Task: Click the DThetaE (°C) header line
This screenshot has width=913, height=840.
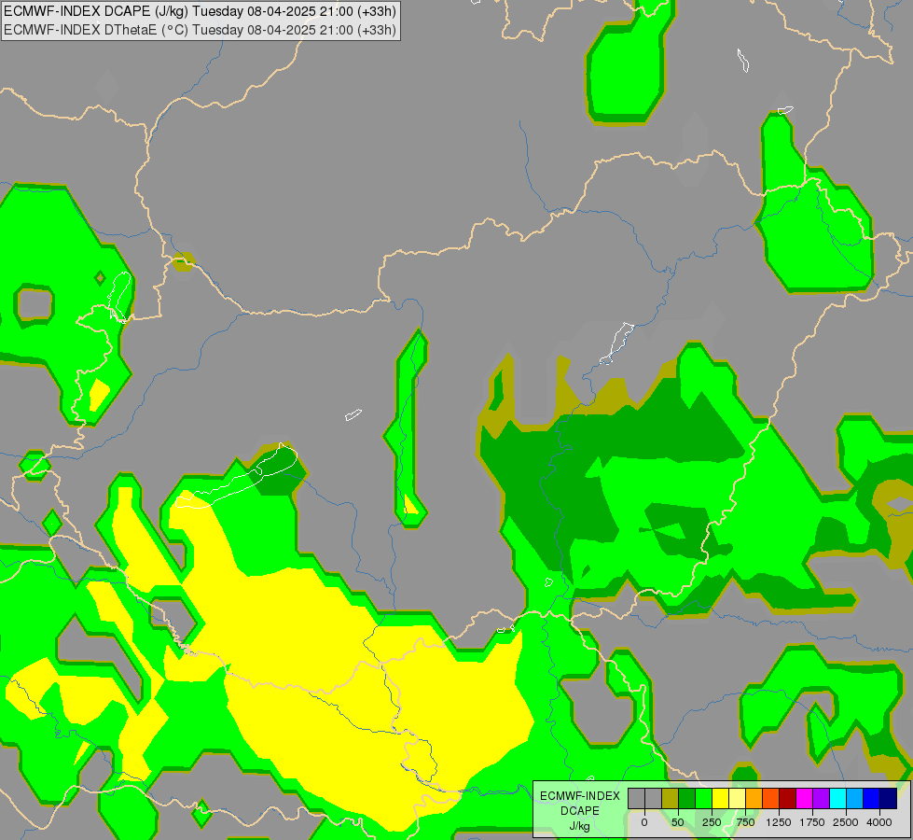Action: [201, 30]
